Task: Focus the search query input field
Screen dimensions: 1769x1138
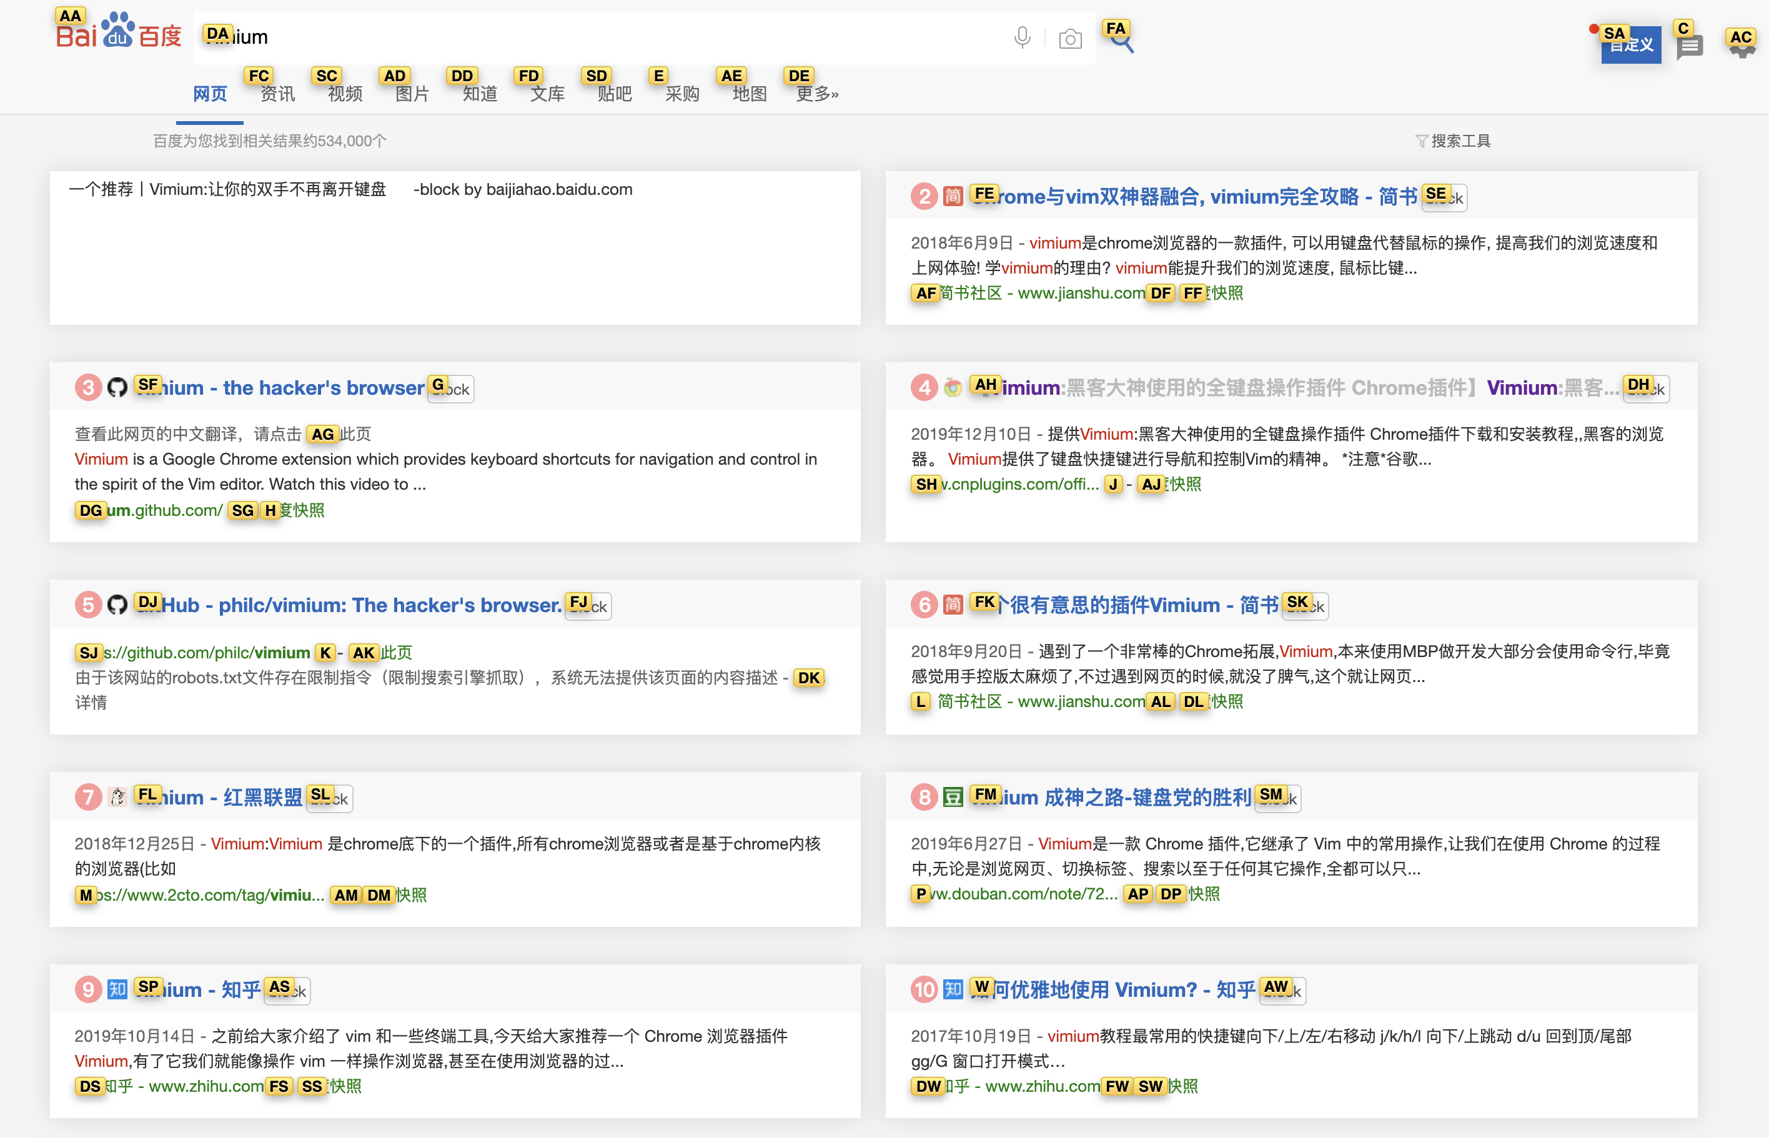Action: tap(591, 37)
